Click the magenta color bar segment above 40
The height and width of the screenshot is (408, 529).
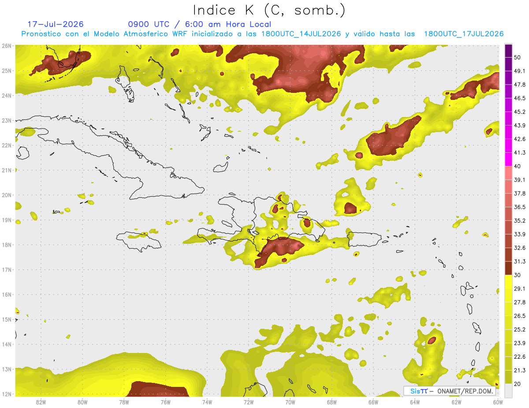point(508,159)
